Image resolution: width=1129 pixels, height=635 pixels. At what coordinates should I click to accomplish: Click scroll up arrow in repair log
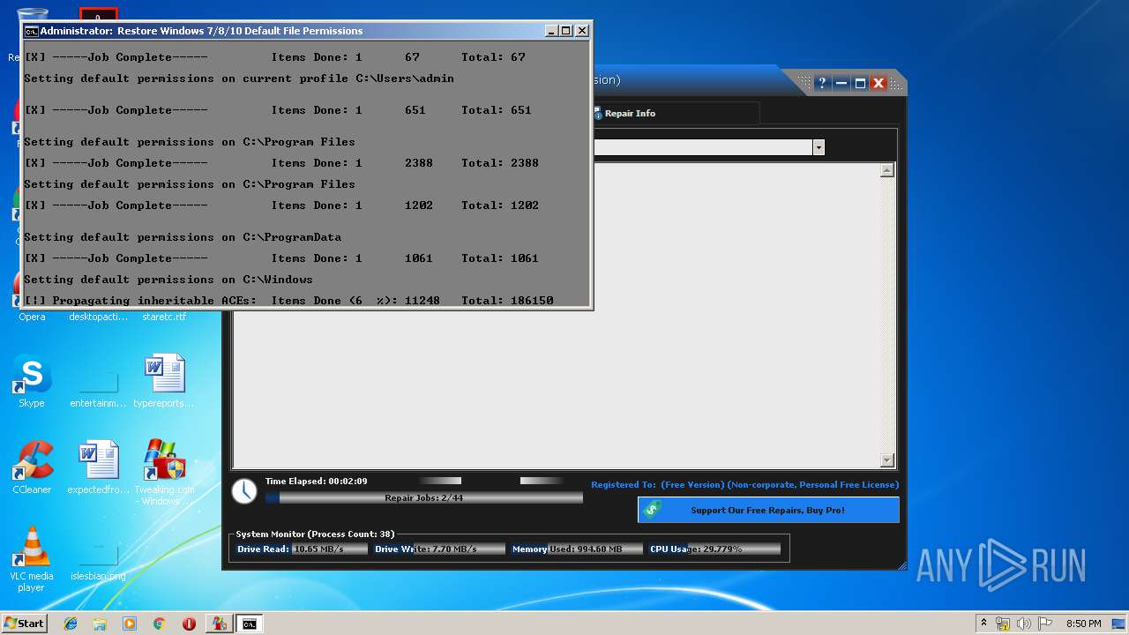887,170
